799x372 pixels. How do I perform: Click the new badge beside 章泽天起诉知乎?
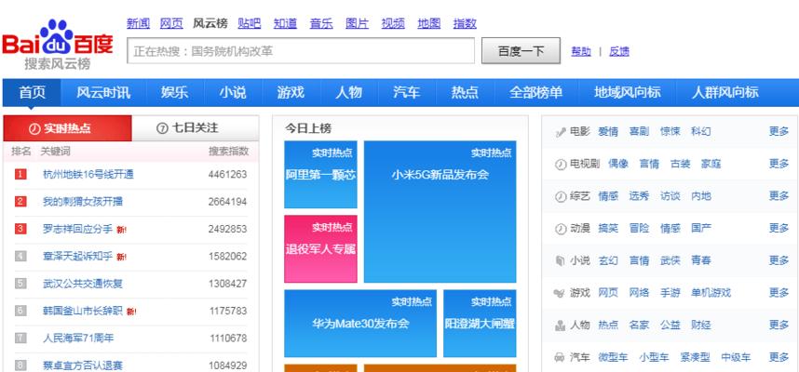pyautogui.click(x=121, y=258)
